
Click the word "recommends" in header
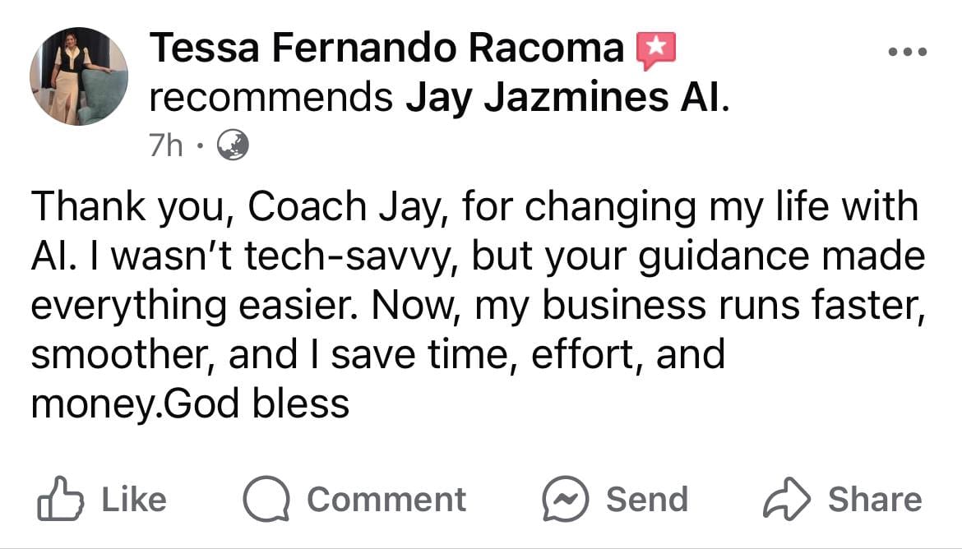coord(271,99)
